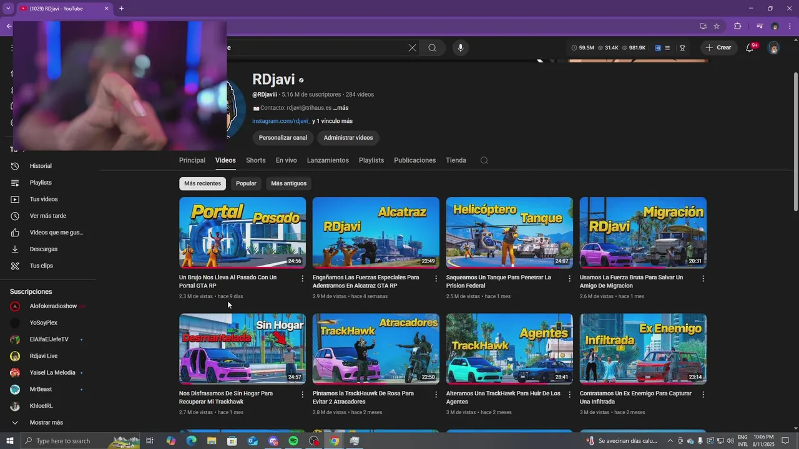This screenshot has height=449, width=799.
Task: Bookmark this page with the star icon
Action: pos(717,26)
